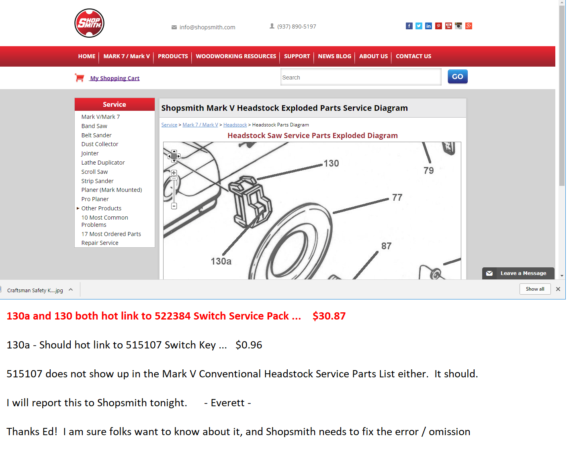Select Lathe Duplicator in the sidebar
This screenshot has width=575, height=450.
pyautogui.click(x=103, y=163)
